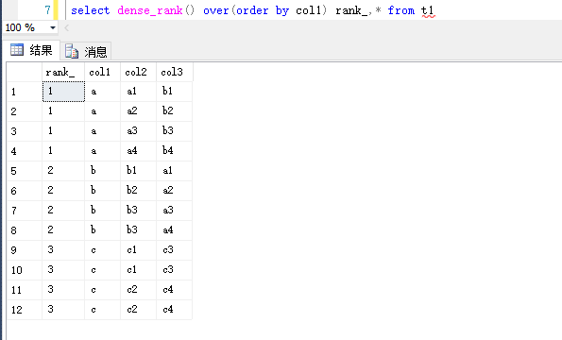The image size is (562, 340).
Task: Click col2 cell a1 in row 1
Action: 138,92
